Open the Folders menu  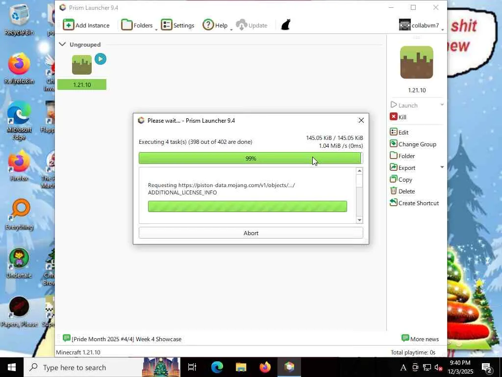137,26
